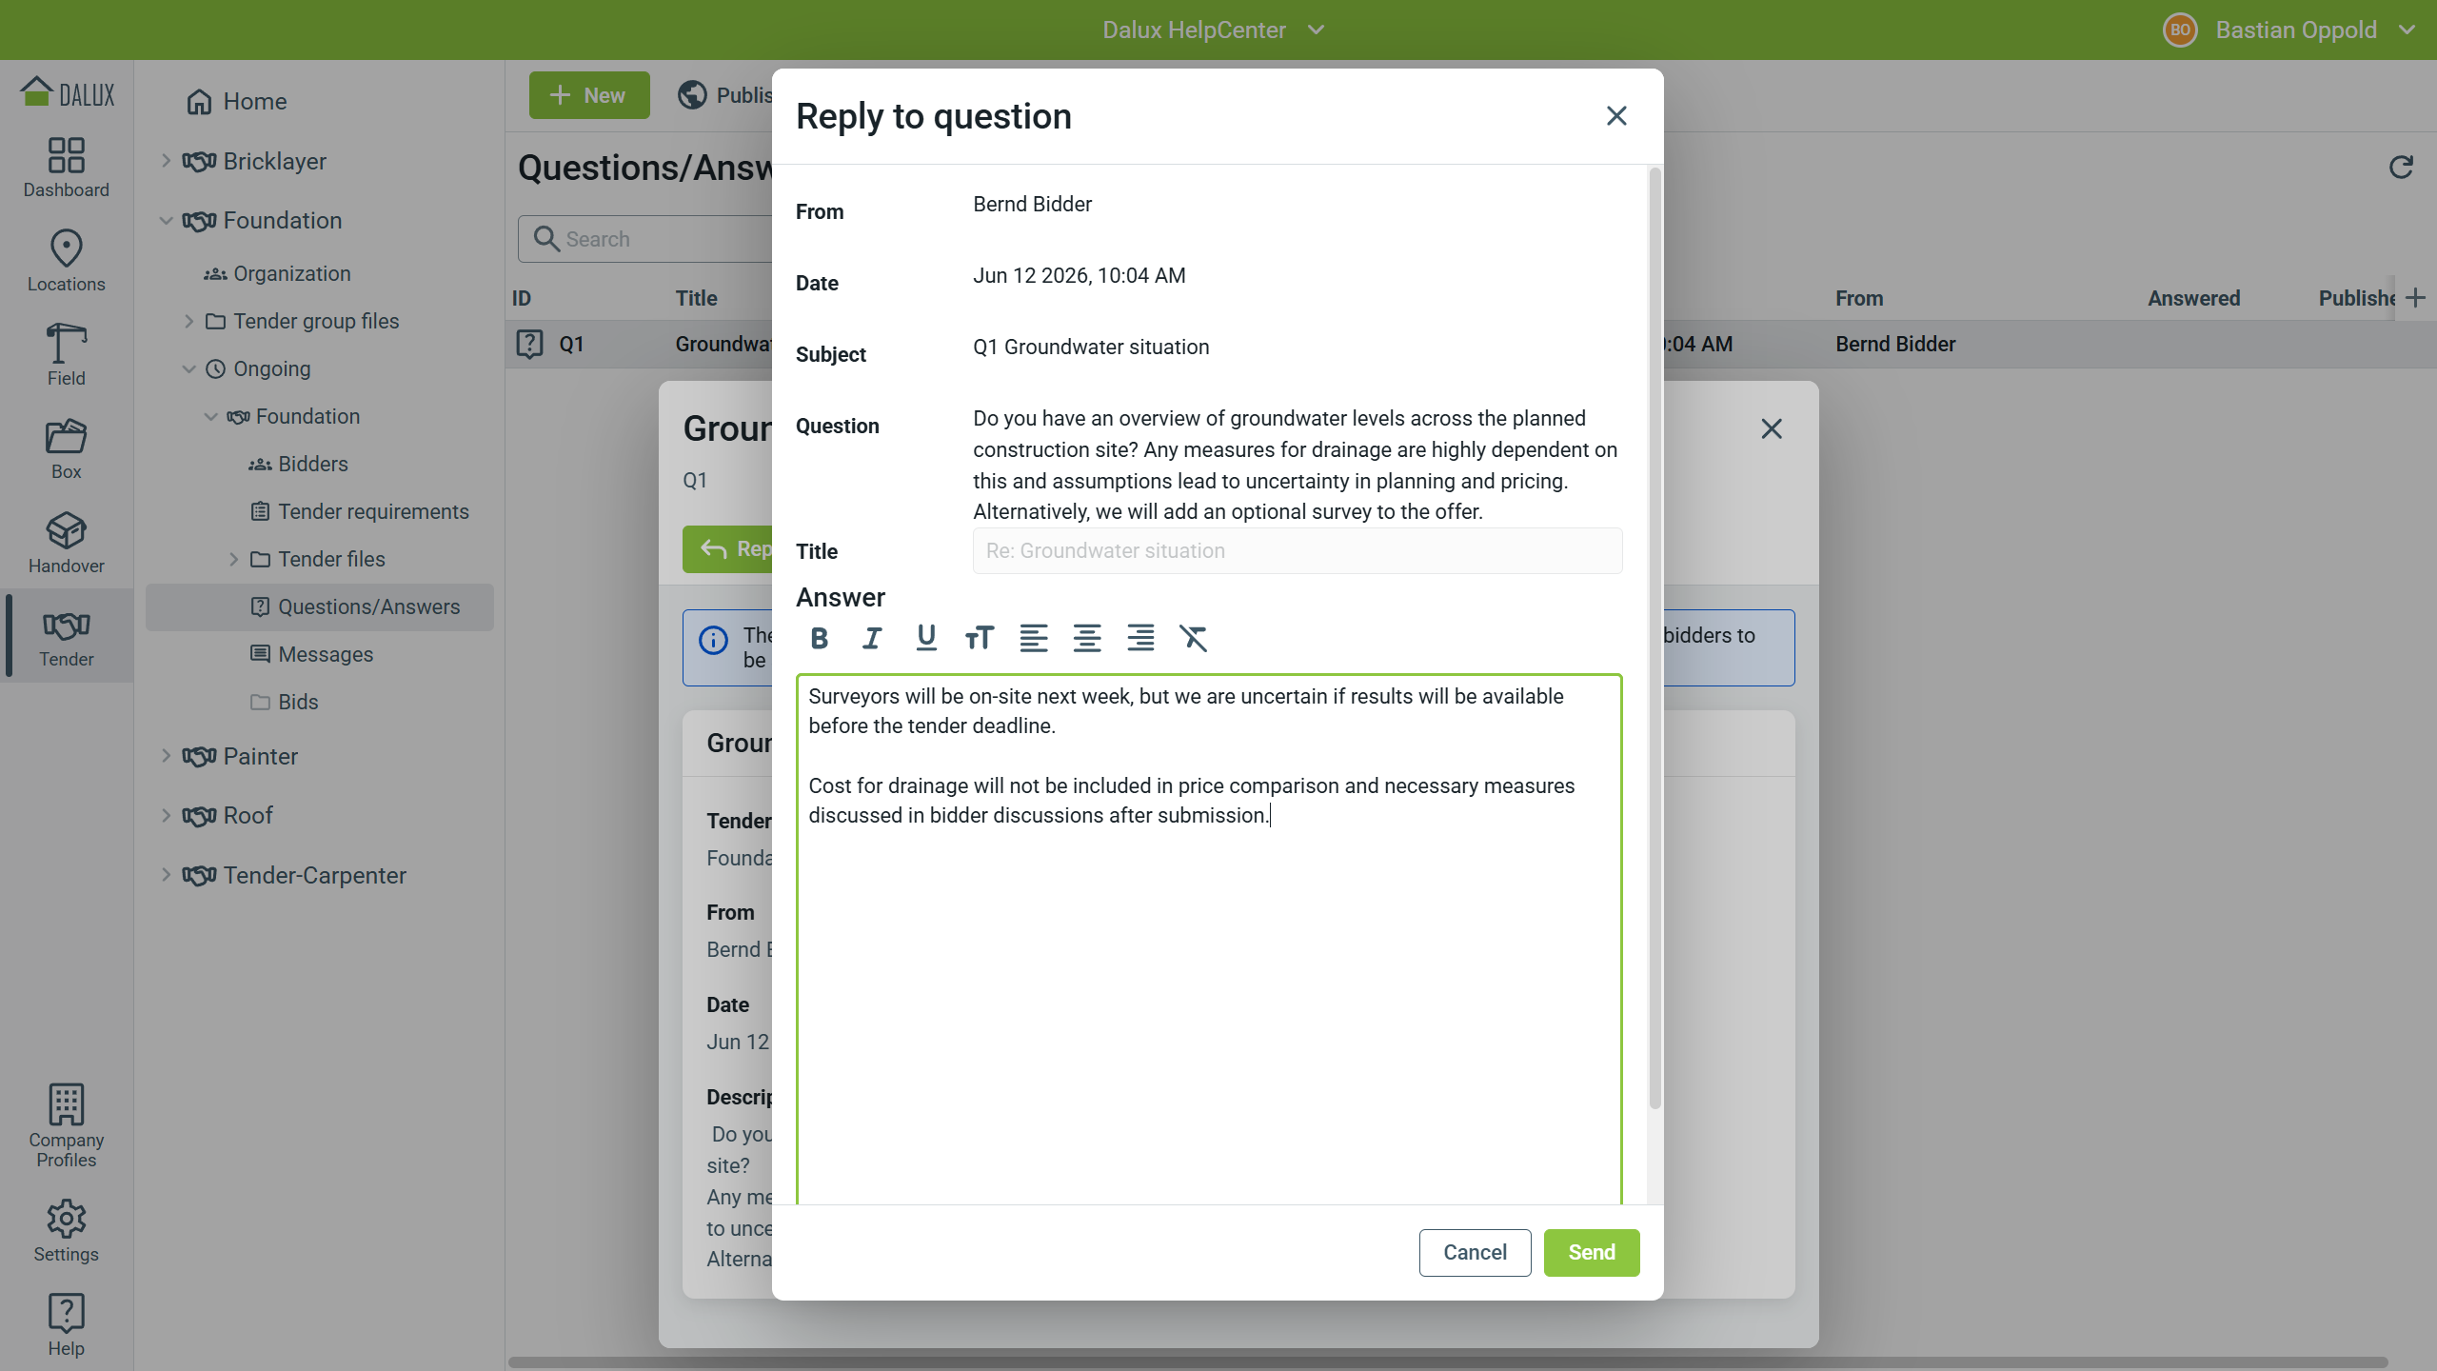
Task: Cancel the reply dialog
Action: coord(1475,1253)
